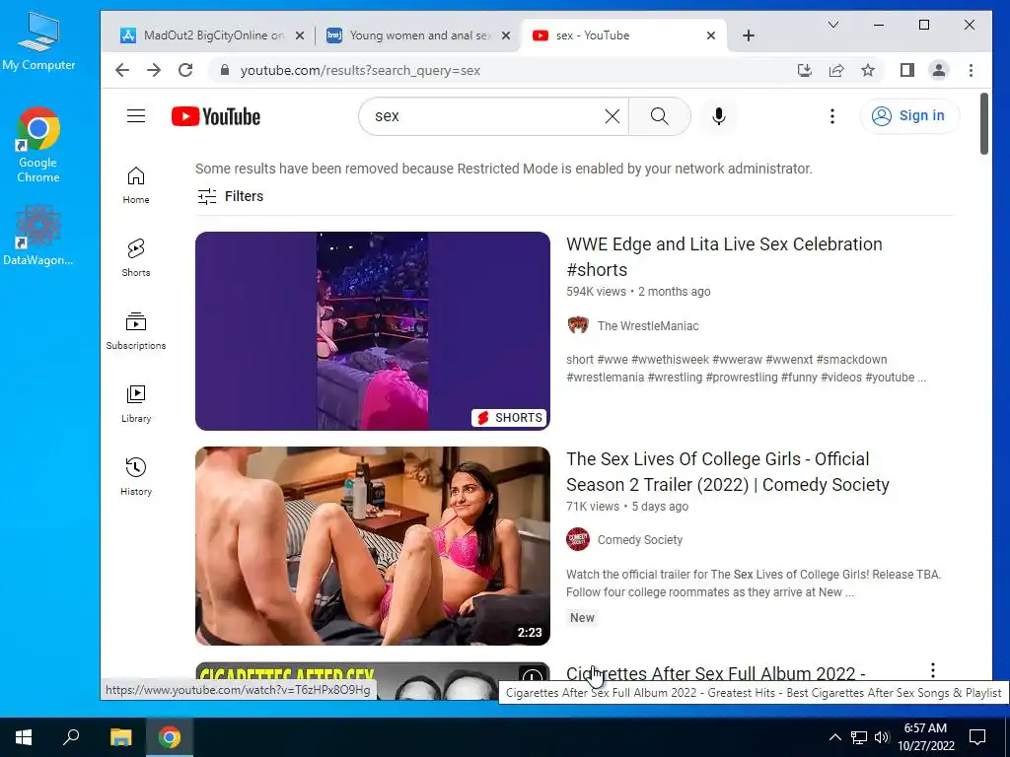
Task: Show hidden system tray icons
Action: 834,737
